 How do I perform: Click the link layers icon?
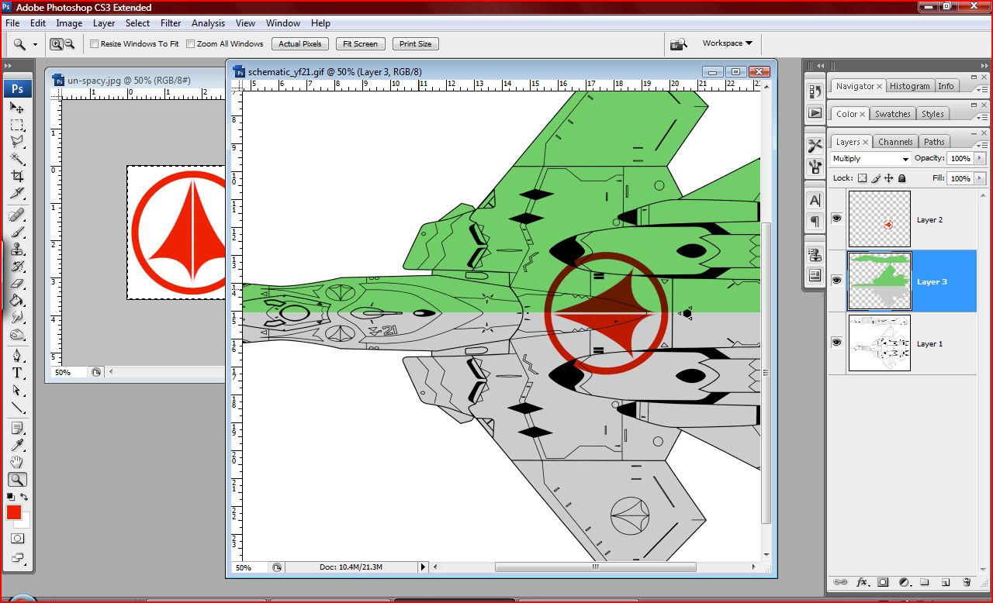pyautogui.click(x=840, y=582)
